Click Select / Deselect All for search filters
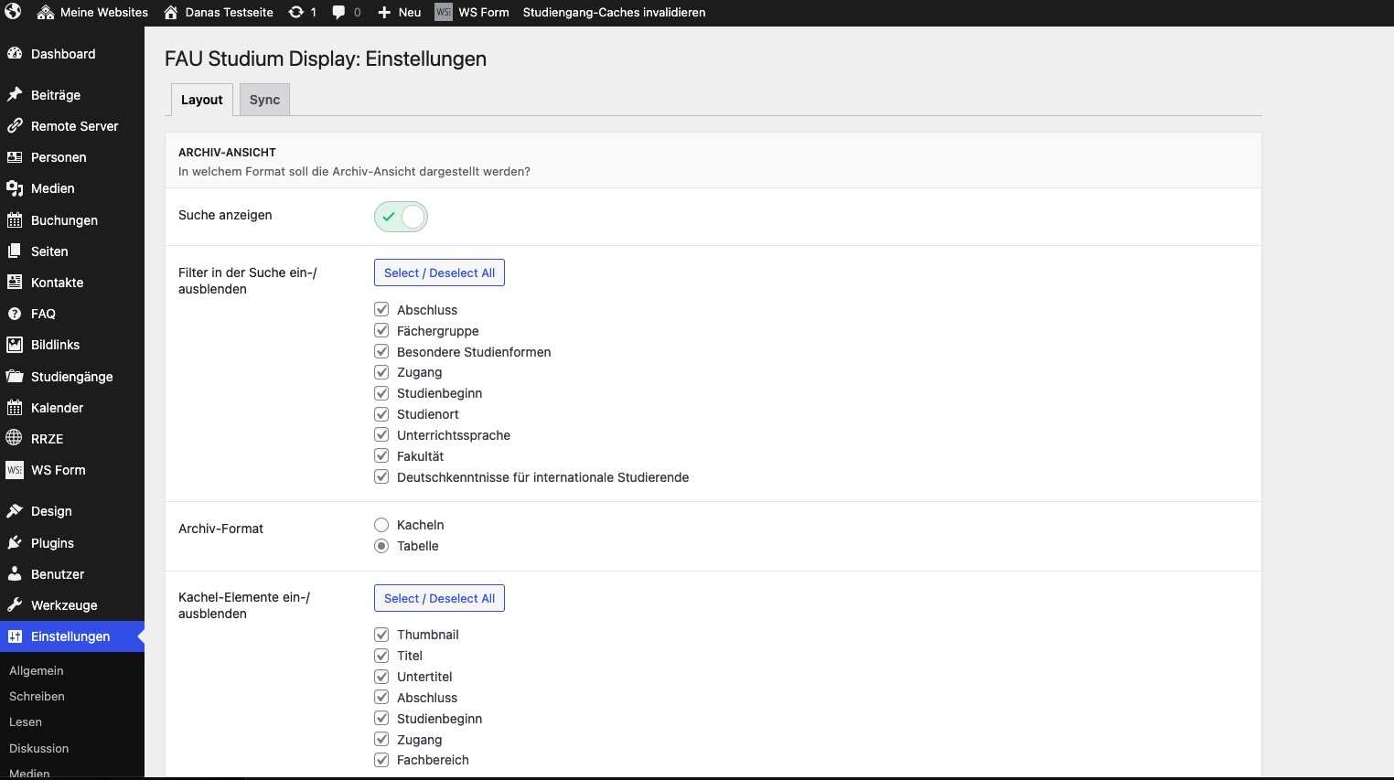Image resolution: width=1394 pixels, height=780 pixels. (439, 272)
